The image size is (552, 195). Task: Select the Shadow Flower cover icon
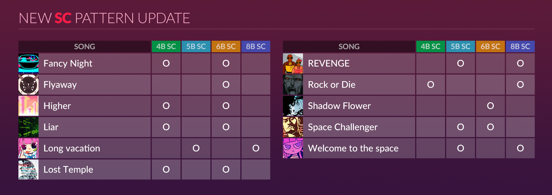pyautogui.click(x=293, y=106)
